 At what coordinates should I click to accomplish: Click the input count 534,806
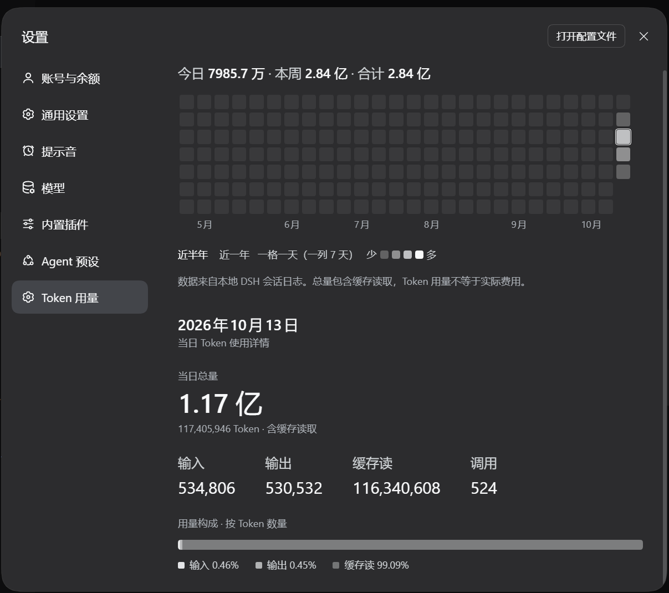coord(207,488)
